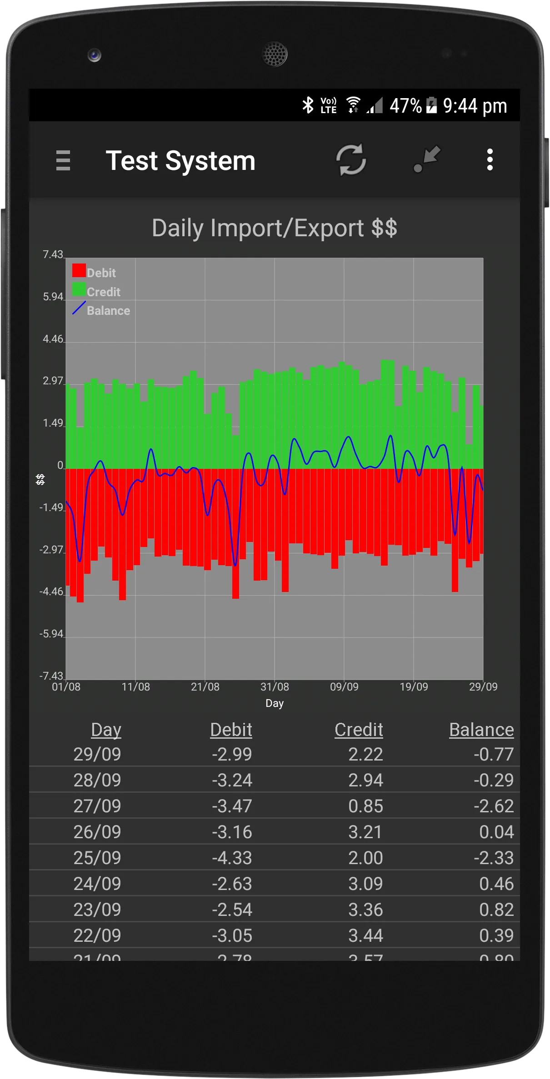This screenshot has height=1079, width=550.
Task: Tap the Test System title
Action: (181, 160)
